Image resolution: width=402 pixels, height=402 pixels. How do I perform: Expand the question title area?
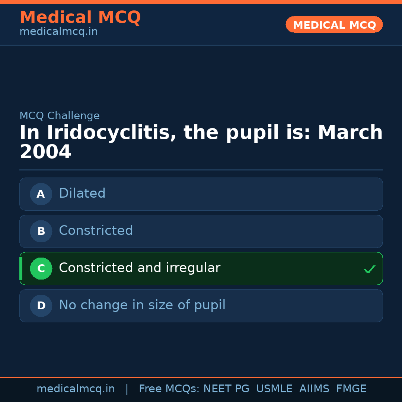(x=201, y=141)
